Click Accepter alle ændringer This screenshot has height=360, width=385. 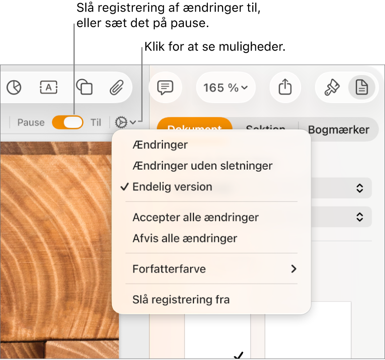195,218
